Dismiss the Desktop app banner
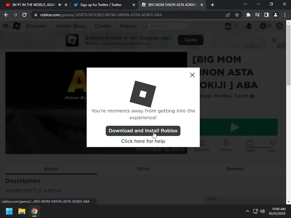The height and width of the screenshot is (218, 291). pos(274,40)
